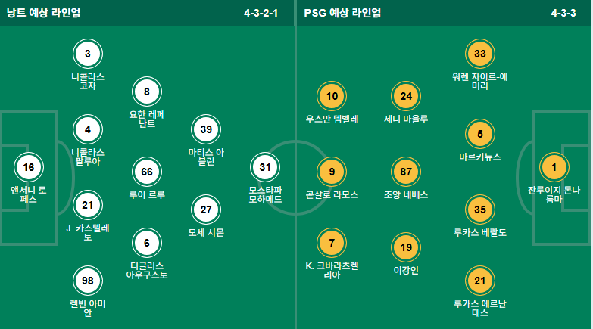Click 모세 시몬 player name
Screen dimensions: 593x329
pos(206,232)
